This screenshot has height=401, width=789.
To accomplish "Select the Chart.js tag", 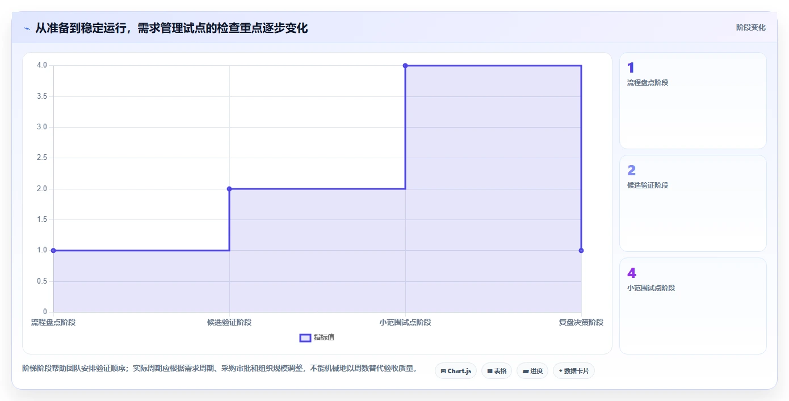I will coord(456,371).
